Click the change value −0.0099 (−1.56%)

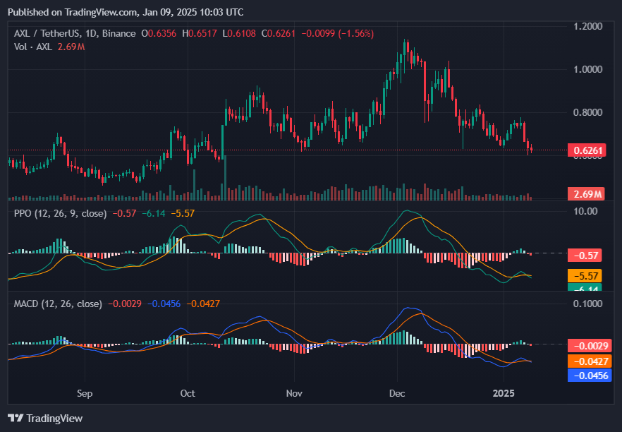(338, 33)
